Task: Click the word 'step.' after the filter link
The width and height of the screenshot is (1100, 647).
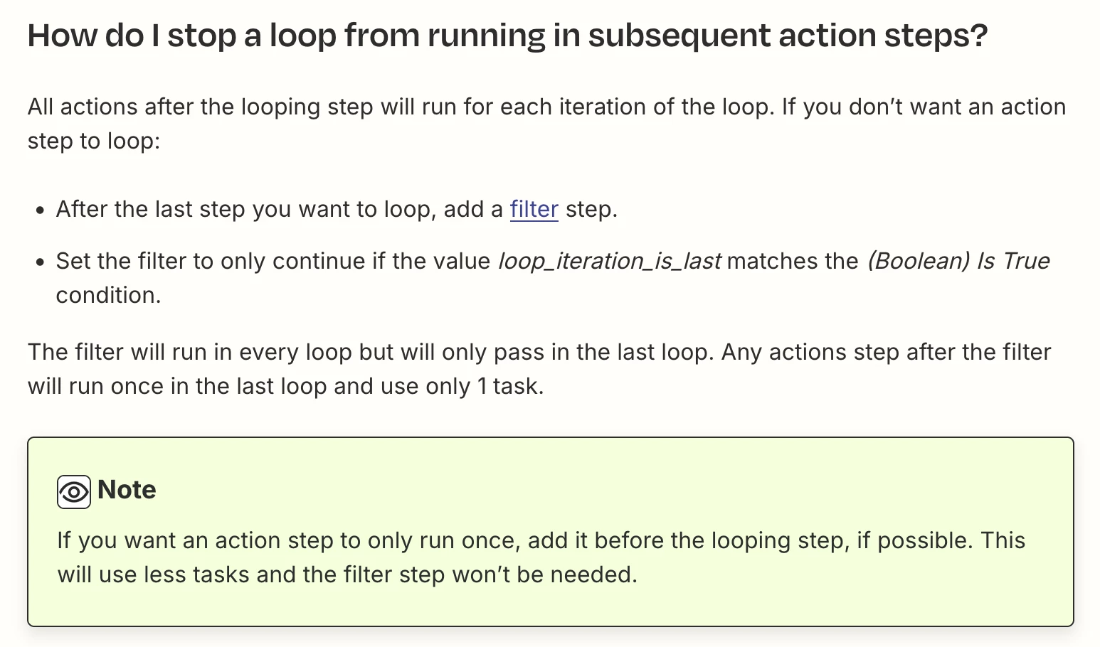Action: (x=591, y=209)
